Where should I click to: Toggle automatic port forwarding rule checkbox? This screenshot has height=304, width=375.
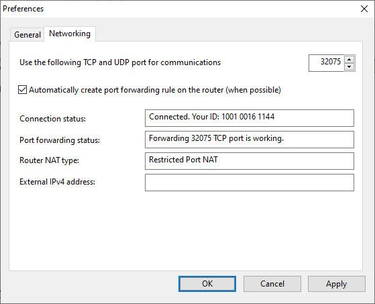coord(23,90)
